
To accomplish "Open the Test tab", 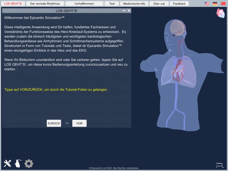I will pyautogui.click(x=112, y=4).
